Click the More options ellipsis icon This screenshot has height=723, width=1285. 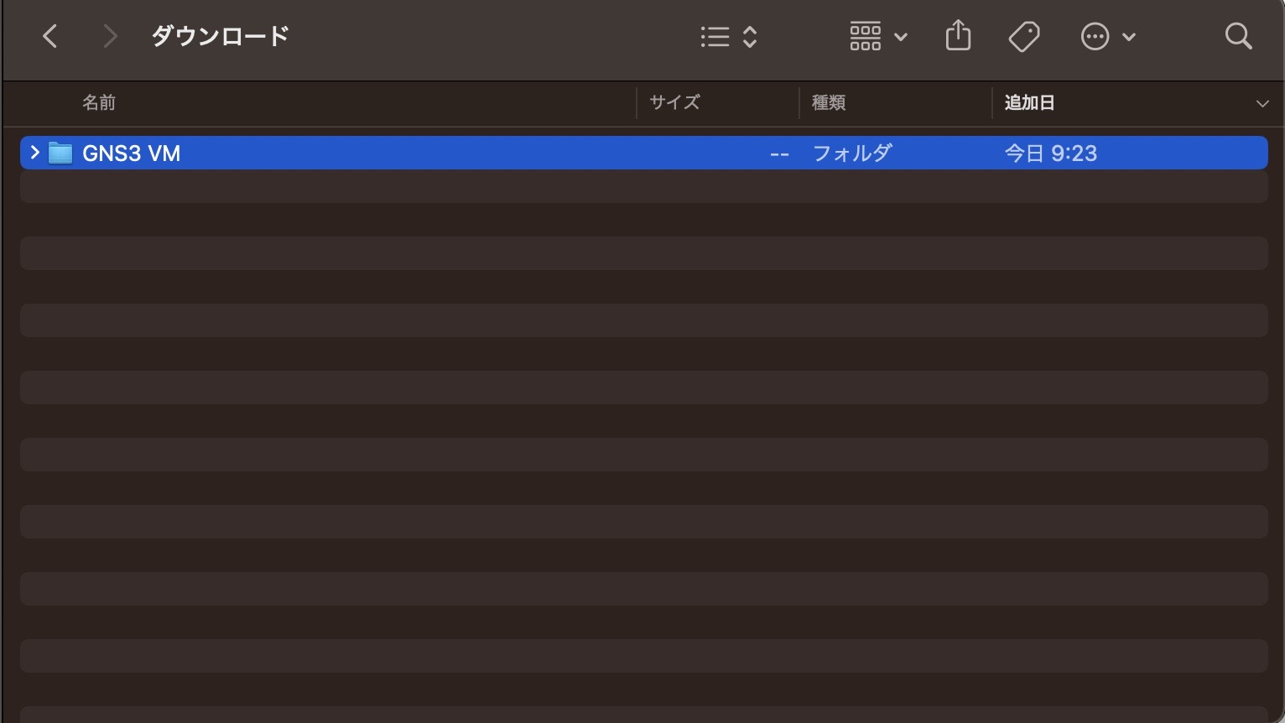click(x=1095, y=36)
